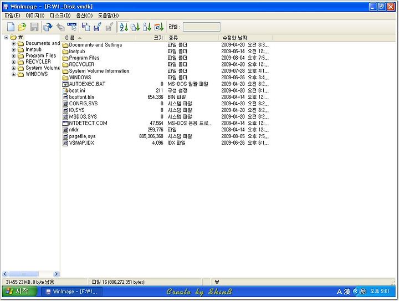
Task: Click the NTDETECT.COM file icon
Action: click(65, 124)
